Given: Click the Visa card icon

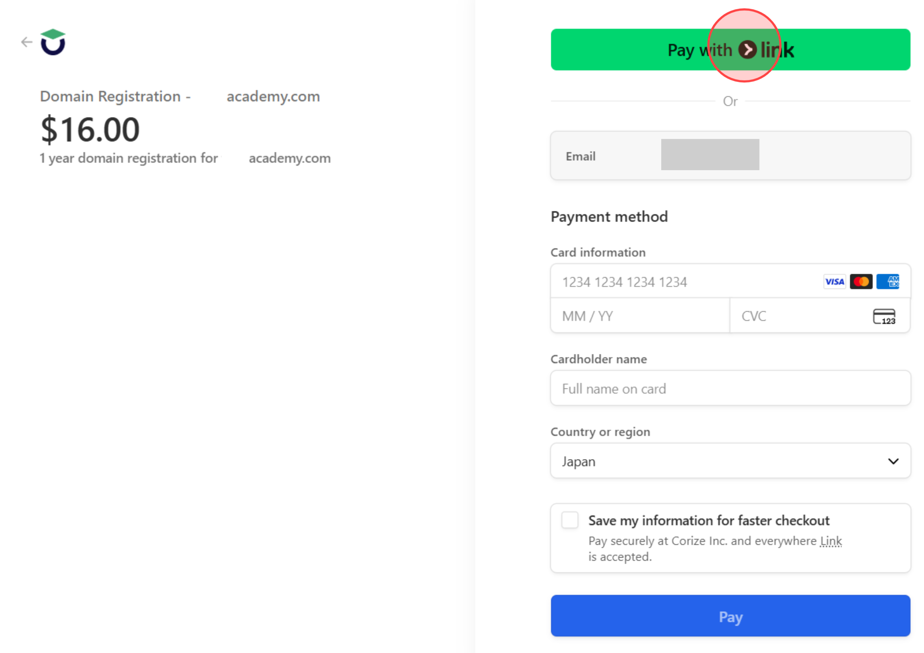Looking at the screenshot, I should (834, 282).
